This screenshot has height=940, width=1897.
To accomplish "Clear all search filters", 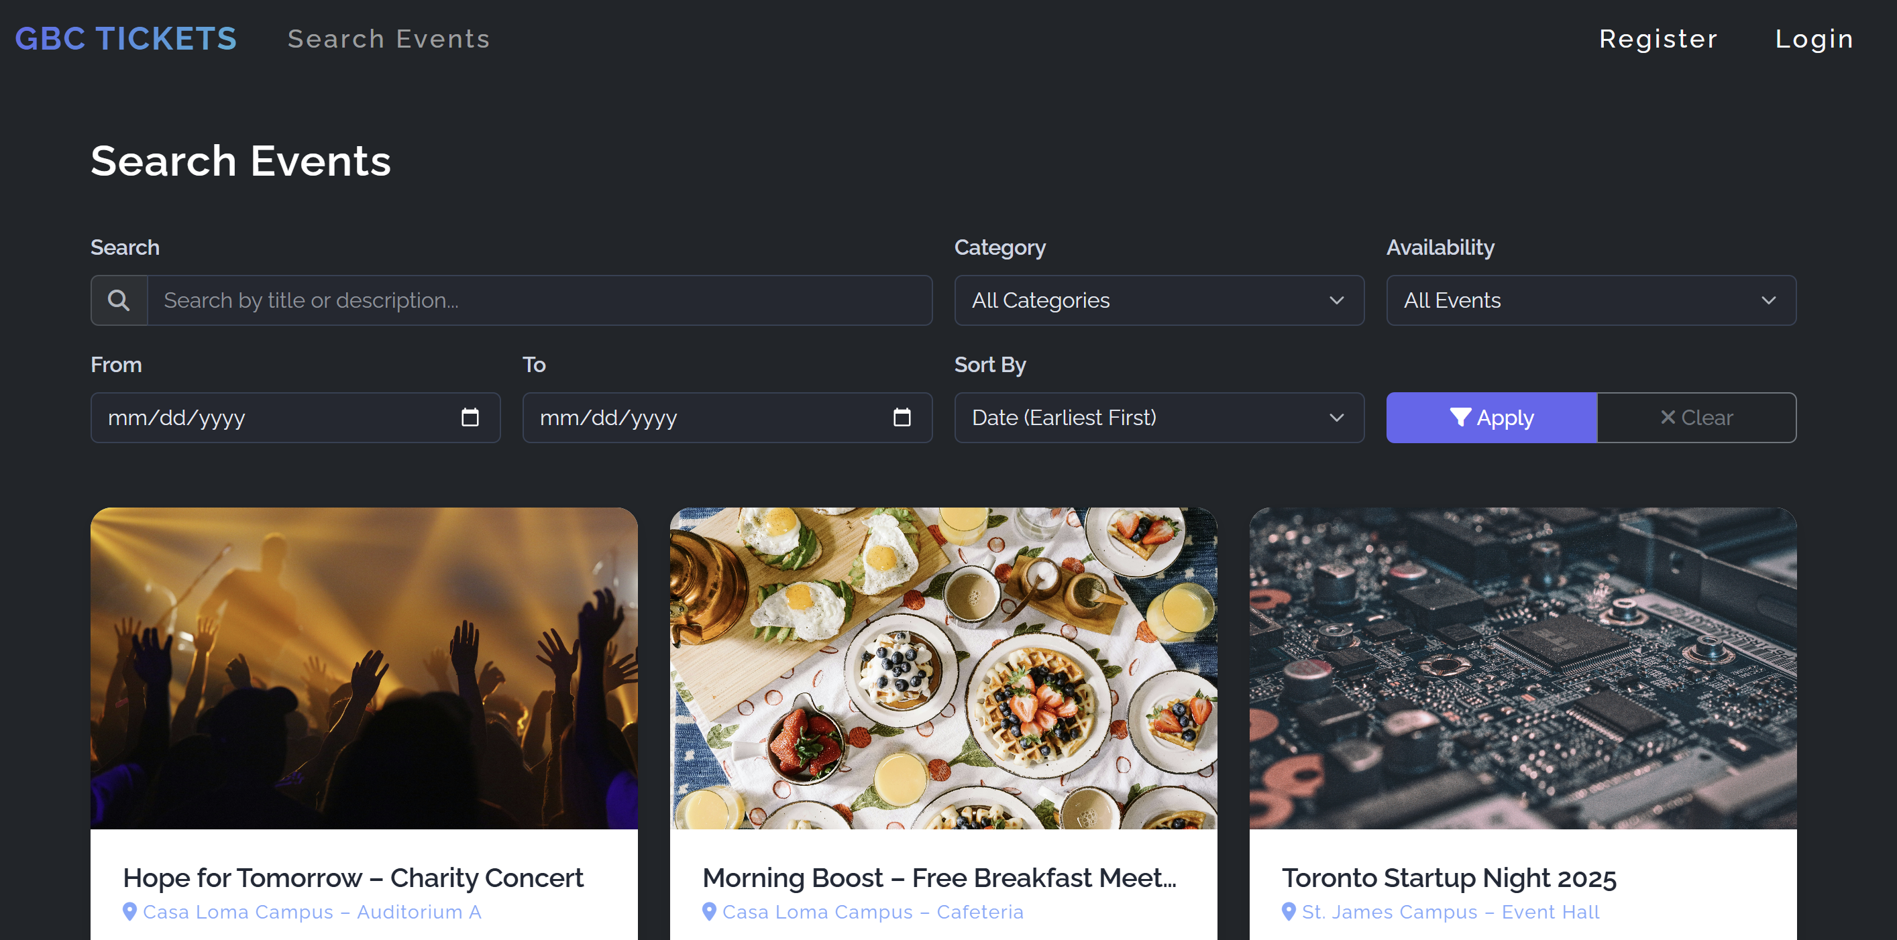I will coord(1696,418).
